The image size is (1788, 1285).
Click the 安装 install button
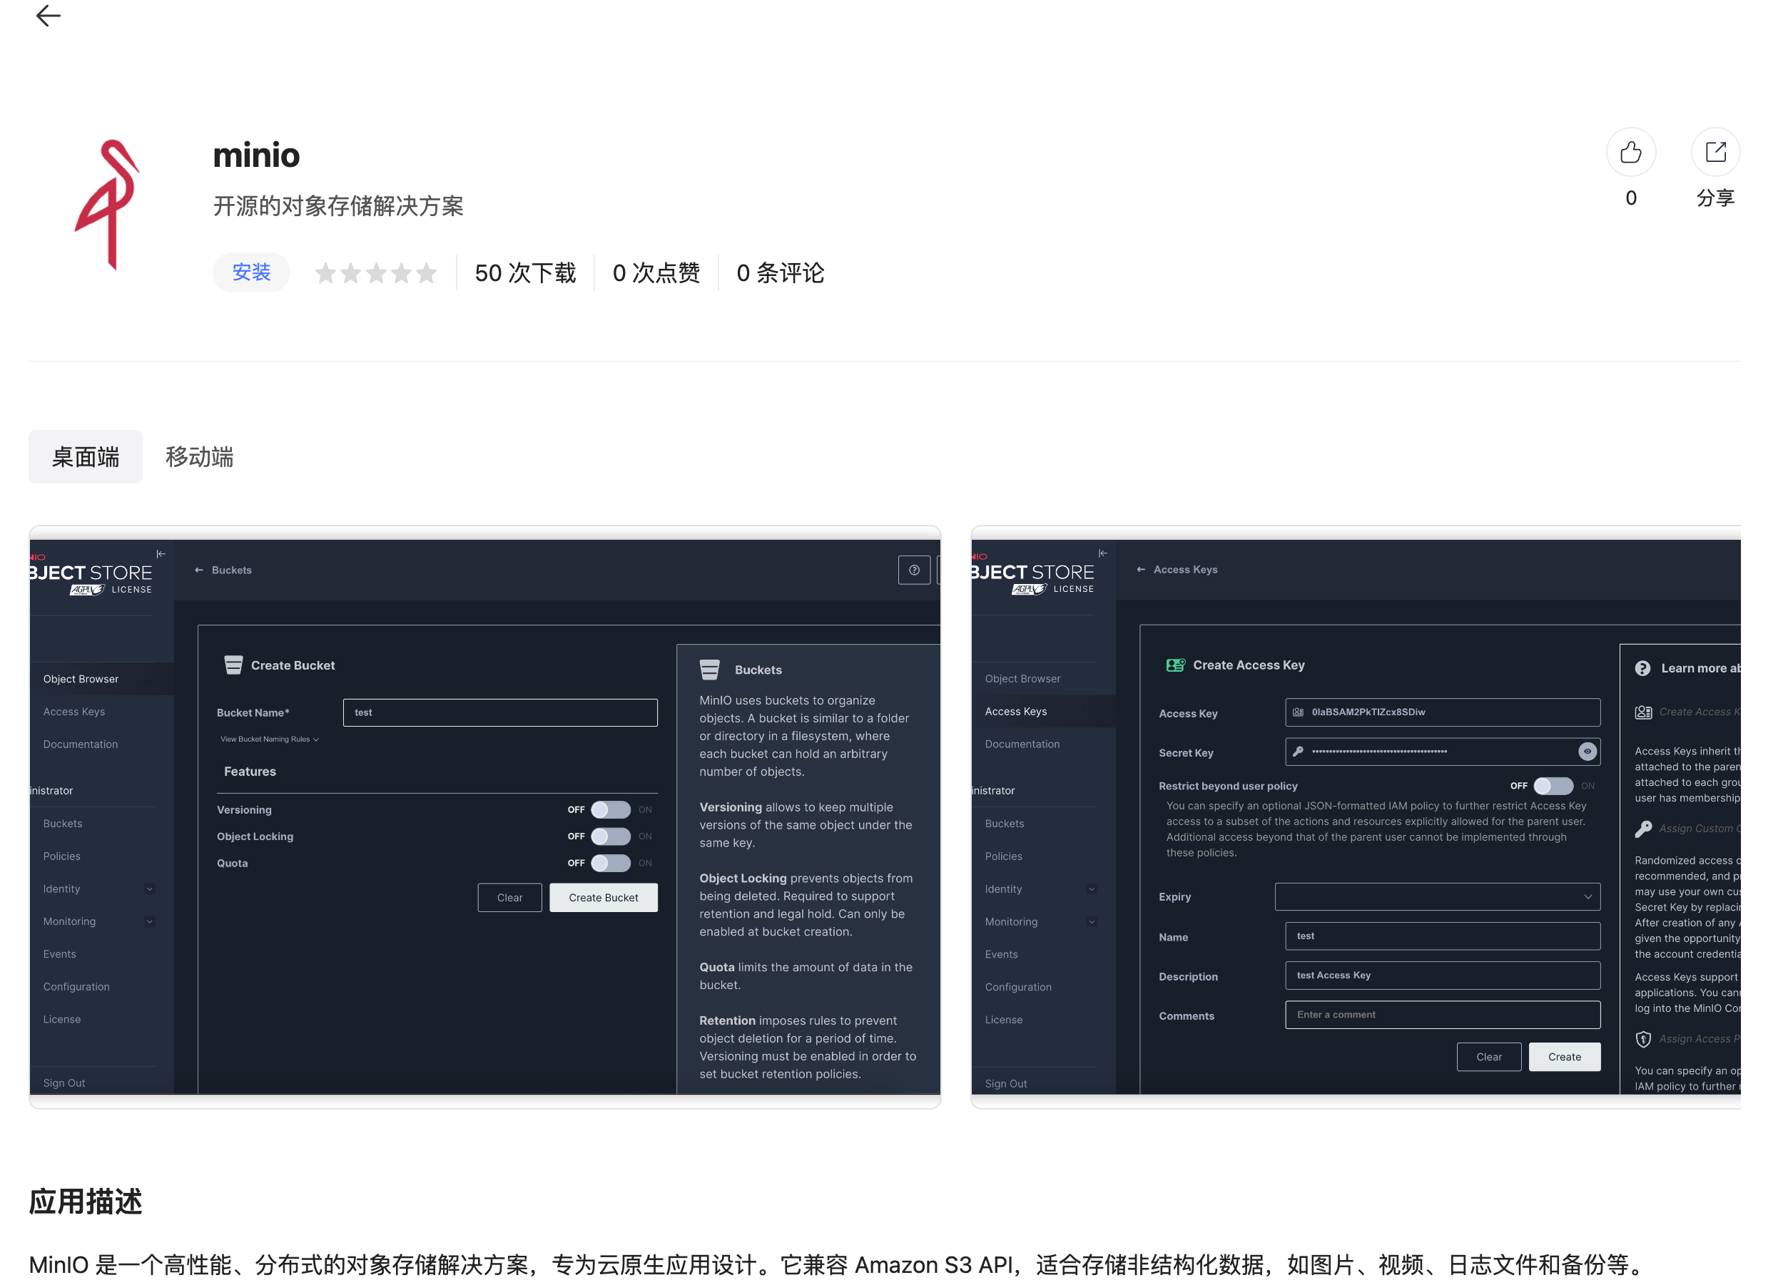[x=251, y=272]
